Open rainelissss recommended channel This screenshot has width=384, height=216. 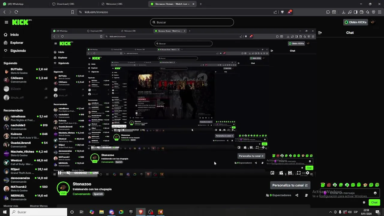(25, 118)
